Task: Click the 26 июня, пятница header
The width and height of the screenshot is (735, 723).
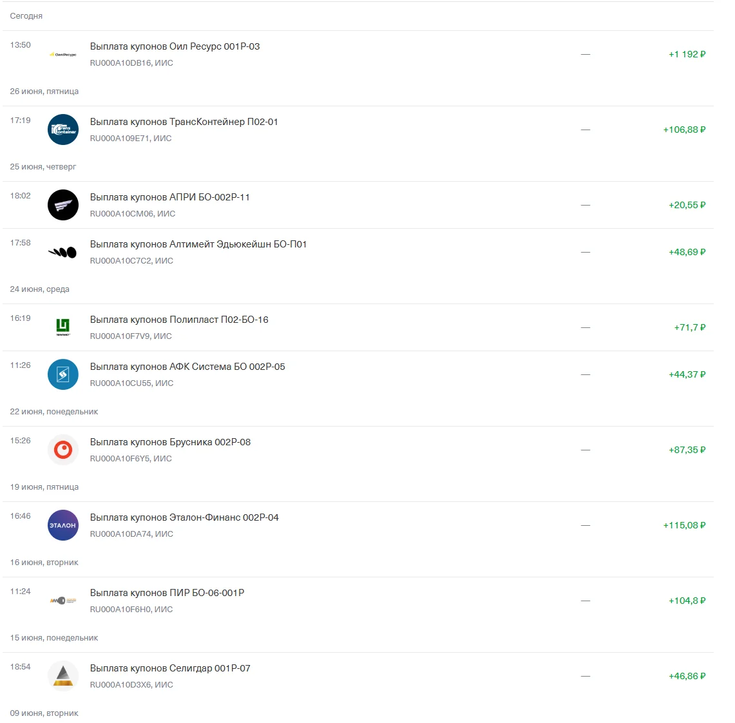Action: pyautogui.click(x=44, y=92)
